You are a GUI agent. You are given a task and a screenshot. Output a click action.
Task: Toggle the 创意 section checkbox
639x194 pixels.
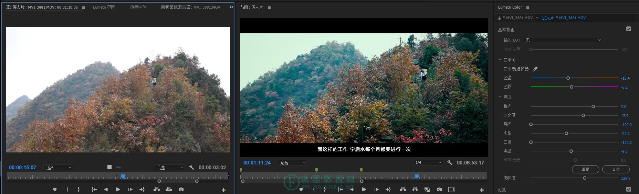click(629, 189)
